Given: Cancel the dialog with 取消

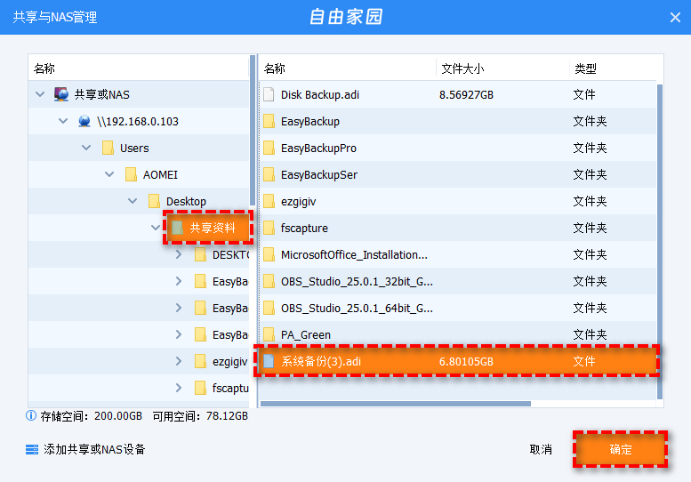Looking at the screenshot, I should click(x=541, y=449).
